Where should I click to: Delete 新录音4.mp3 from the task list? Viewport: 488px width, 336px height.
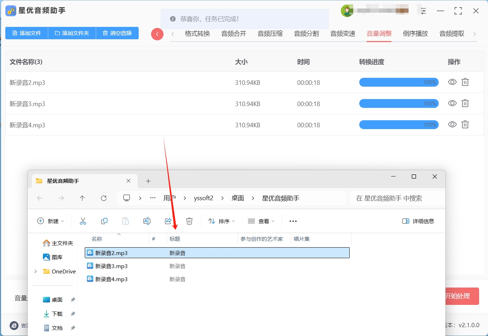pyautogui.click(x=465, y=124)
